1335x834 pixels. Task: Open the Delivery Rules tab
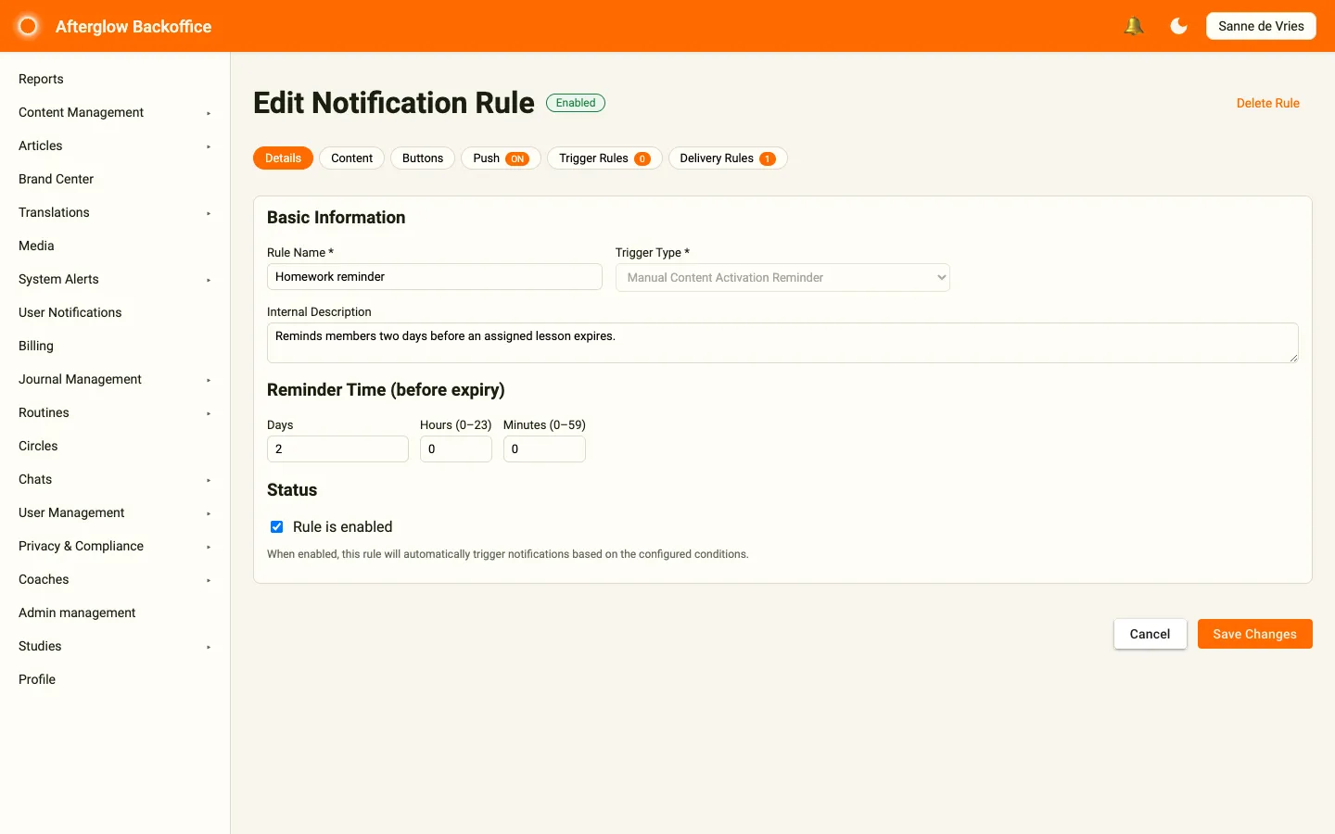[x=728, y=158]
